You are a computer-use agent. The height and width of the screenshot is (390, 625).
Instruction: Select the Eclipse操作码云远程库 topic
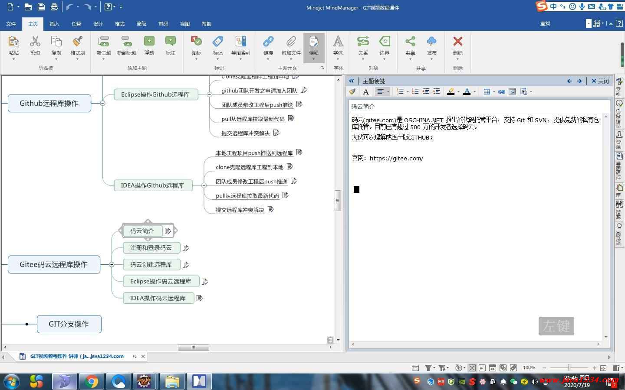[x=161, y=281]
